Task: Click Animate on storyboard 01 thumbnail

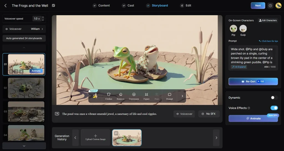Action: coord(36,71)
